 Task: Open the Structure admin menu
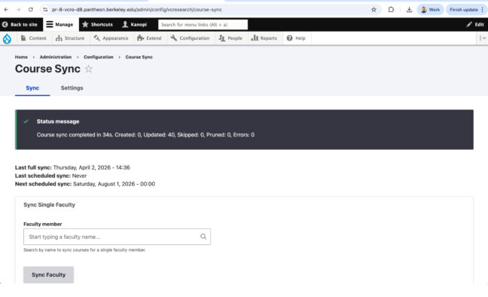[x=70, y=38]
